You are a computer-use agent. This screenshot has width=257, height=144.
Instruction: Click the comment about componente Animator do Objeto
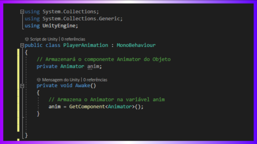click(104, 59)
